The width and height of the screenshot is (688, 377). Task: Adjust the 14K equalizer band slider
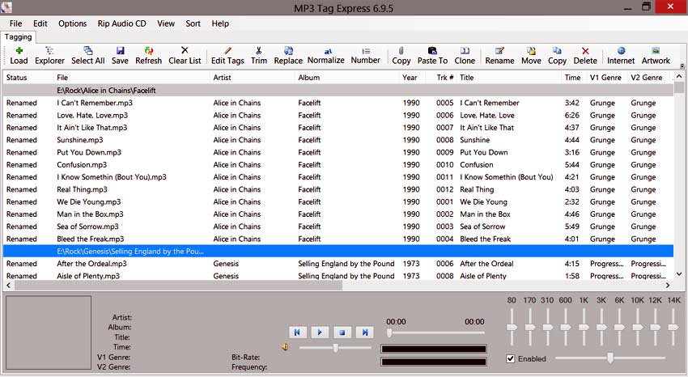[x=673, y=327]
